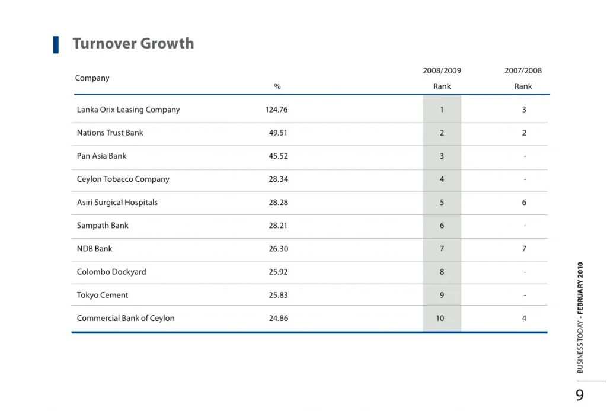Screen dimensions: 607x411
Task: Click the 124.76 percentage value
Action: click(276, 110)
